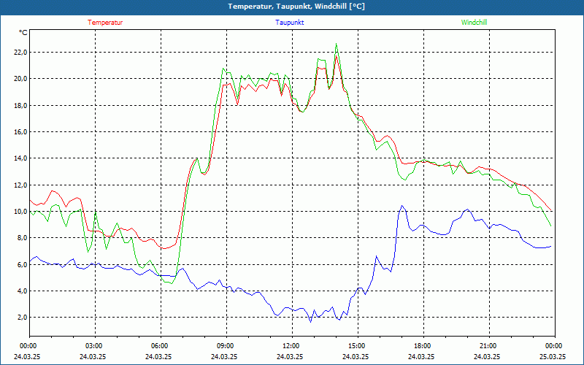Viewport: 584px width, 365px height.
Task: Click the 18,0 y-axis value
Action: coord(20,105)
